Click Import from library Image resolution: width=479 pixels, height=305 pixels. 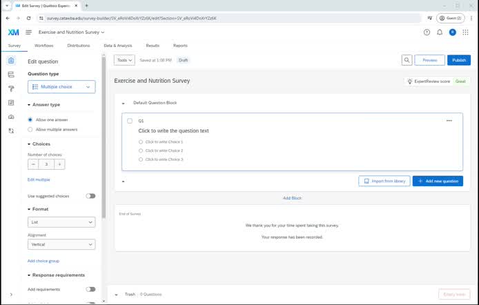[x=384, y=181]
